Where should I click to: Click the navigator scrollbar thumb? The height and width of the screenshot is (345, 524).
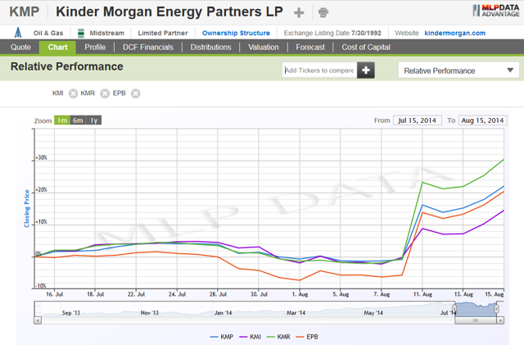tap(476, 320)
